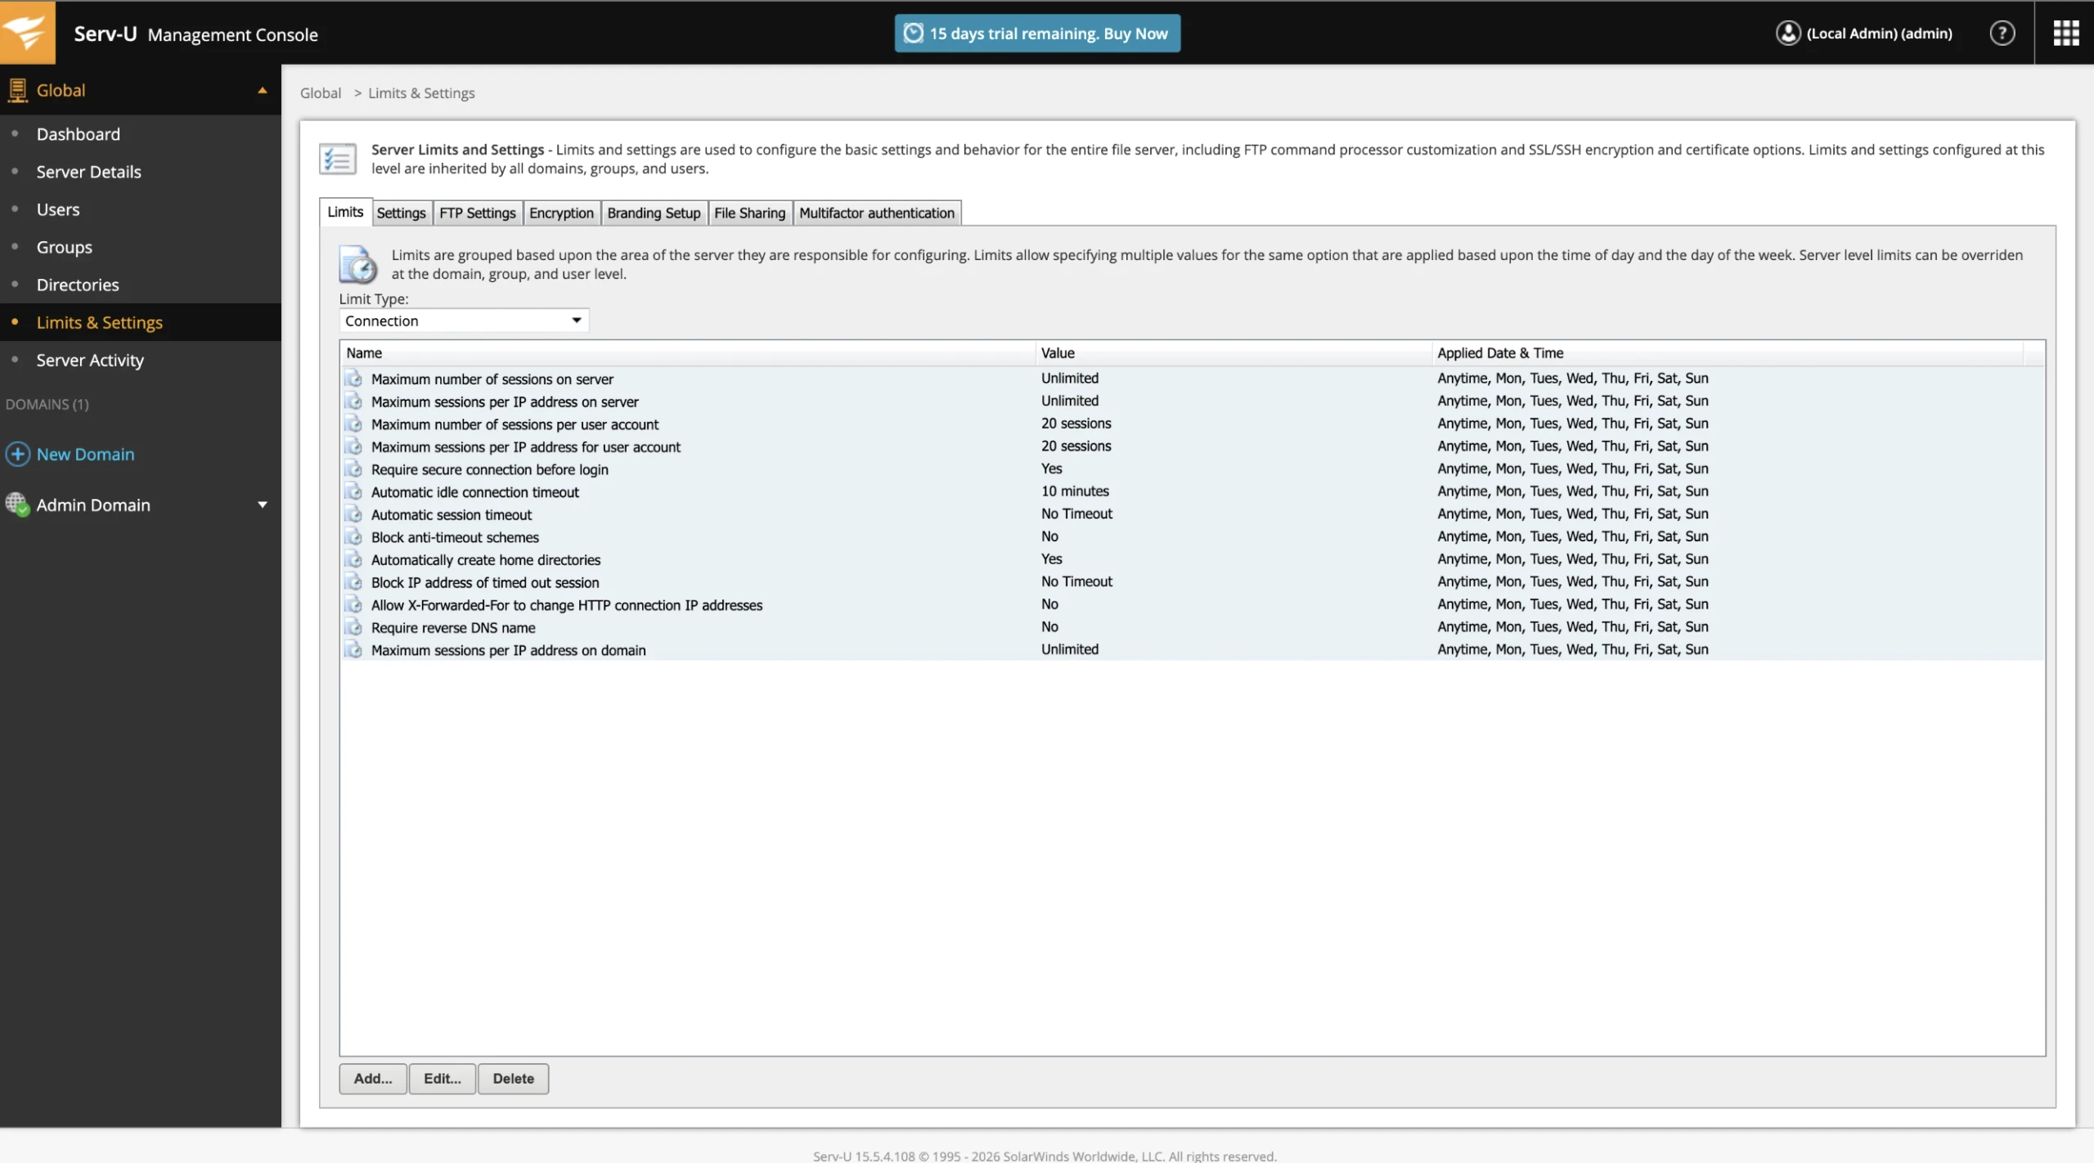Select 'Automatic session timeout' row name
This screenshot has width=2094, height=1163.
(x=452, y=514)
